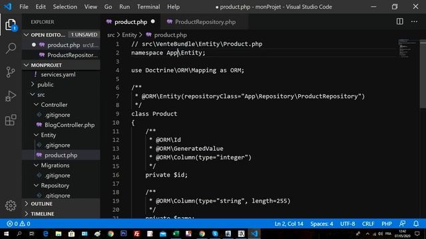Collapse the MONPROJET folder section

coord(61,65)
